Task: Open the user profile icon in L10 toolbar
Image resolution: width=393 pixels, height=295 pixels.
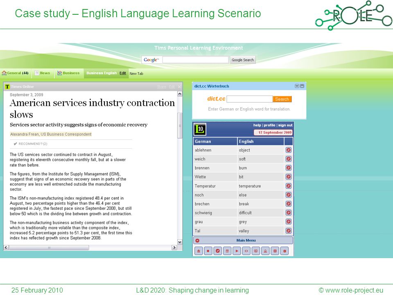Action: coord(265,251)
